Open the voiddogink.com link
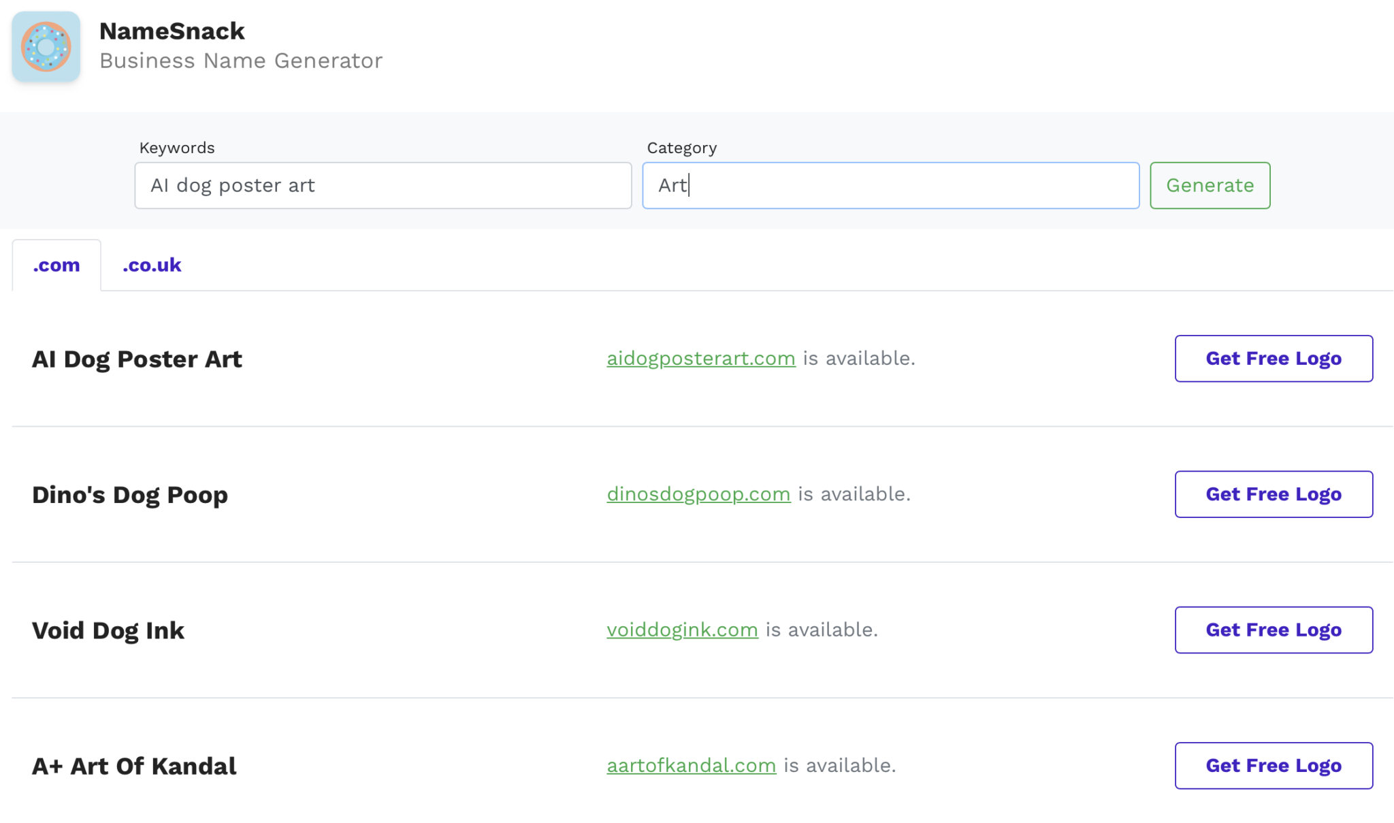The image size is (1394, 823). (682, 630)
